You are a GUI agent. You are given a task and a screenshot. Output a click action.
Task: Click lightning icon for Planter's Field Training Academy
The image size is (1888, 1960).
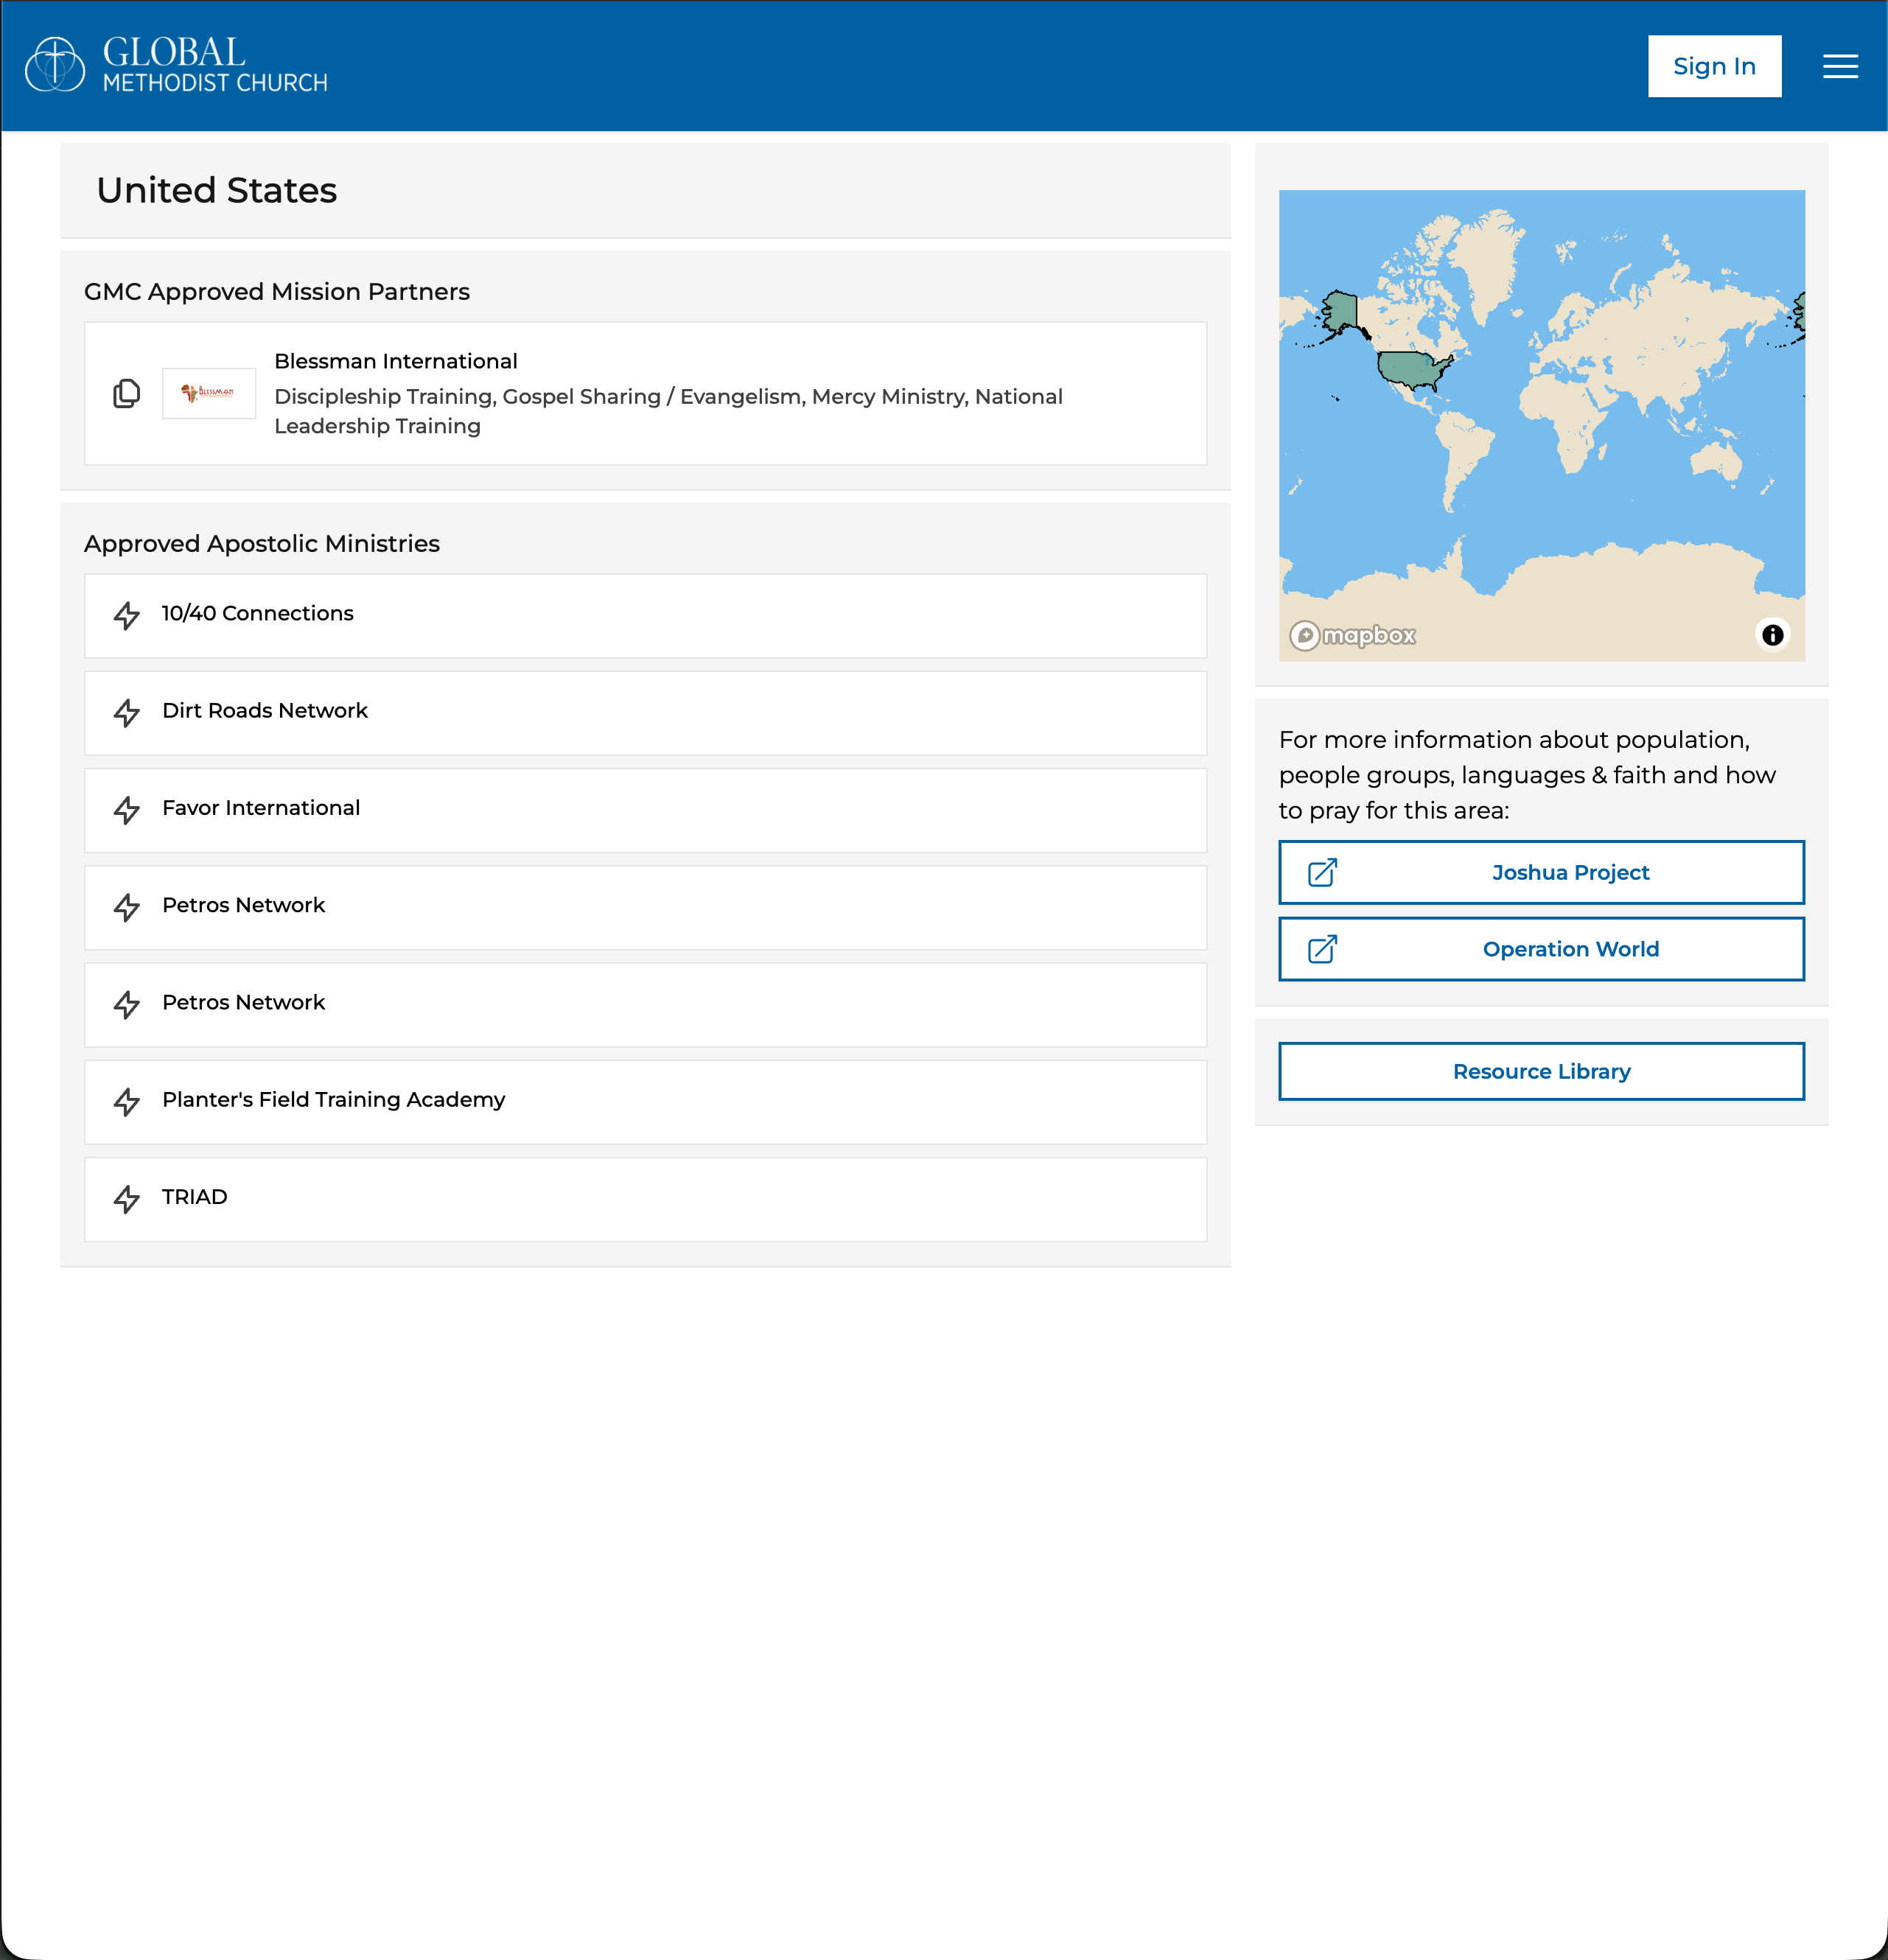point(127,1101)
